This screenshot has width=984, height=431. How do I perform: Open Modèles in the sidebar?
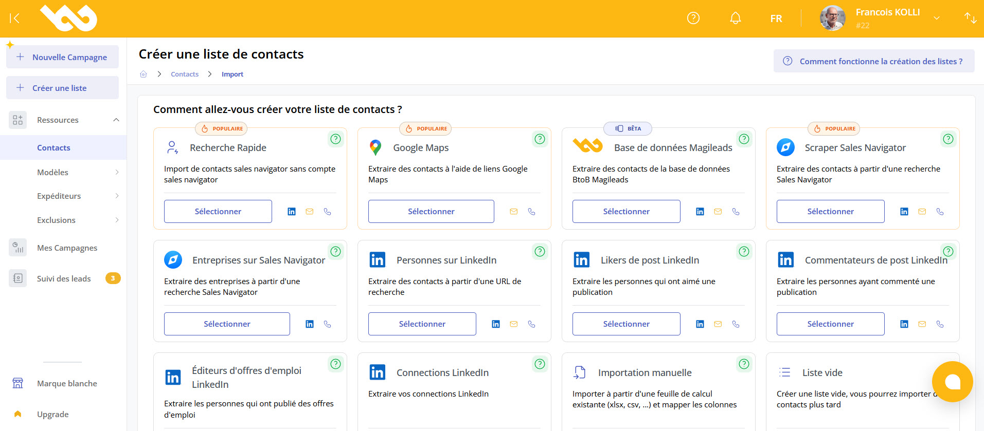pos(52,172)
